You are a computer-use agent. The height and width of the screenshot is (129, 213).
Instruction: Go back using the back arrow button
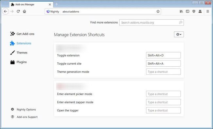[6, 11]
